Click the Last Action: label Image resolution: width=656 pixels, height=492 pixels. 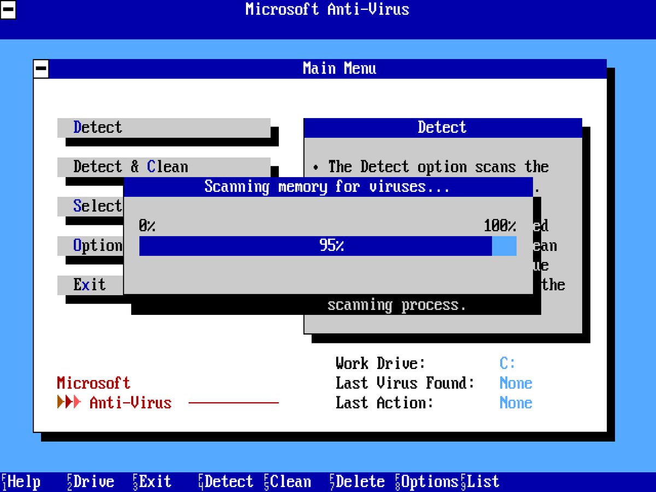click(384, 403)
